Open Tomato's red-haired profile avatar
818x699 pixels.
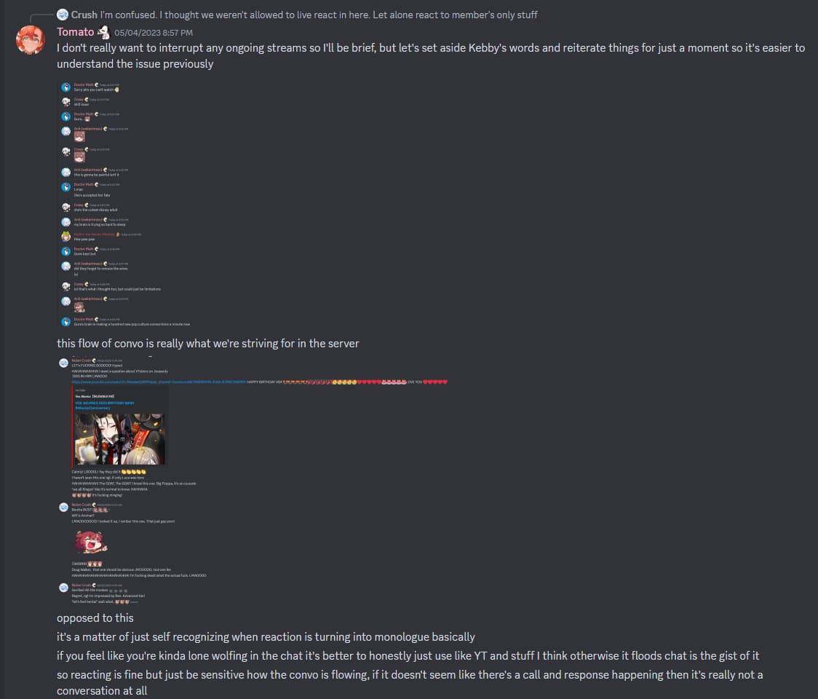pos(31,40)
